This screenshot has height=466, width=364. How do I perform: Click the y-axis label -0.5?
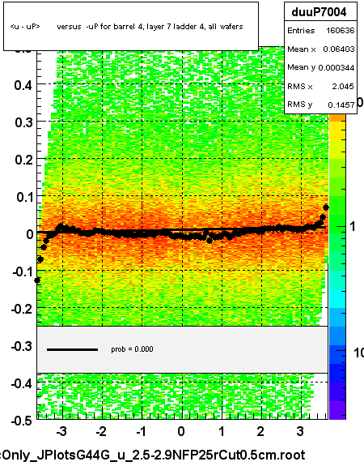(x=21, y=421)
